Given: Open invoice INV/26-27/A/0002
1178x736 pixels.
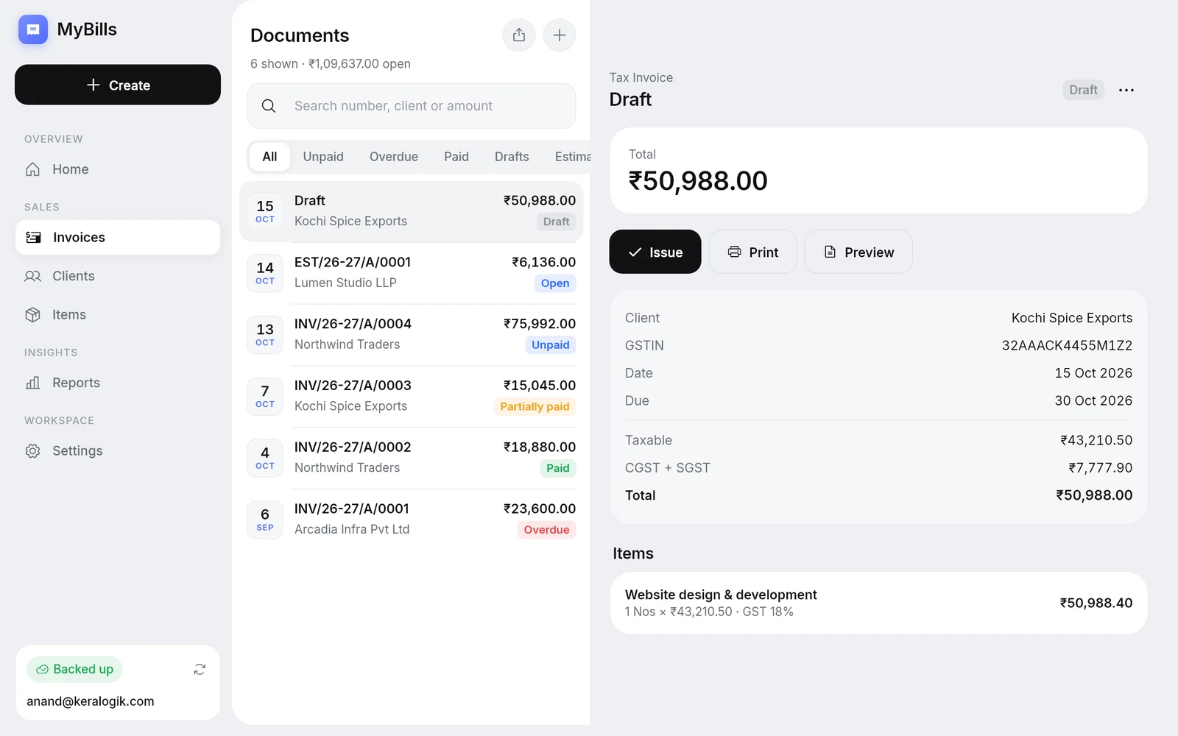Looking at the screenshot, I should pos(412,458).
